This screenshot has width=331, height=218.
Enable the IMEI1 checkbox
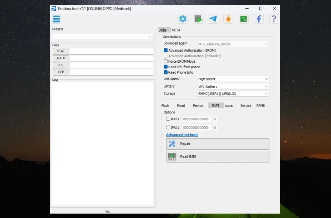point(168,119)
